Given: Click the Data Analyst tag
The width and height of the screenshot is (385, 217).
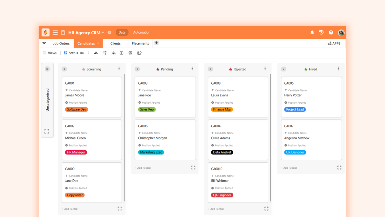Looking at the screenshot, I should coord(222,152).
